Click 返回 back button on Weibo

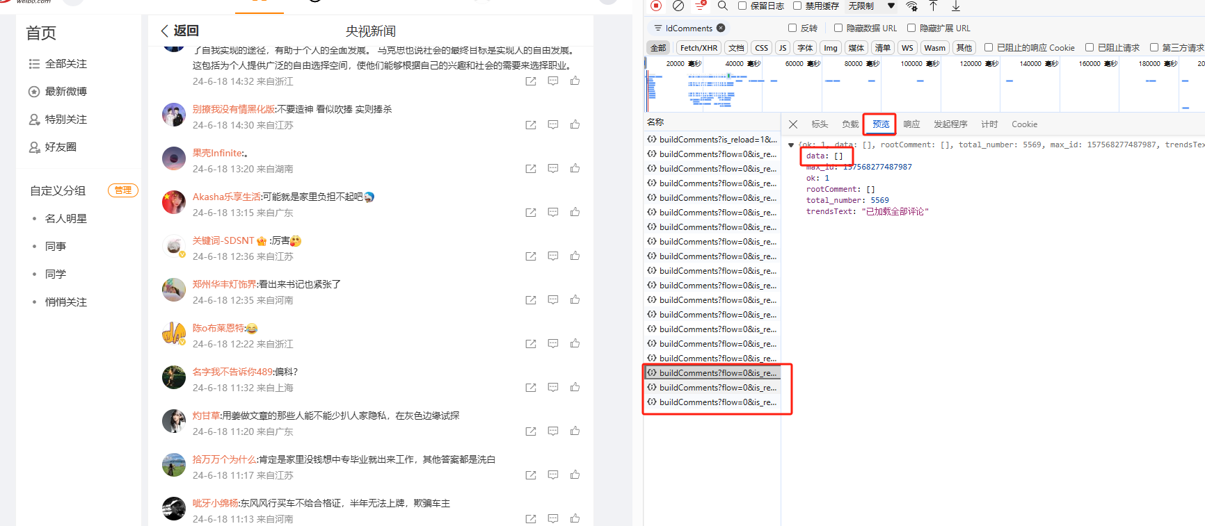pos(180,31)
